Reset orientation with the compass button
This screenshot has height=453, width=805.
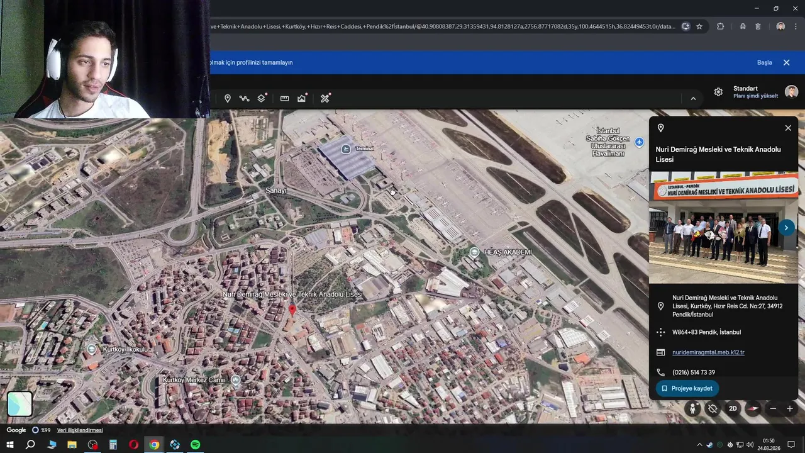click(x=753, y=408)
